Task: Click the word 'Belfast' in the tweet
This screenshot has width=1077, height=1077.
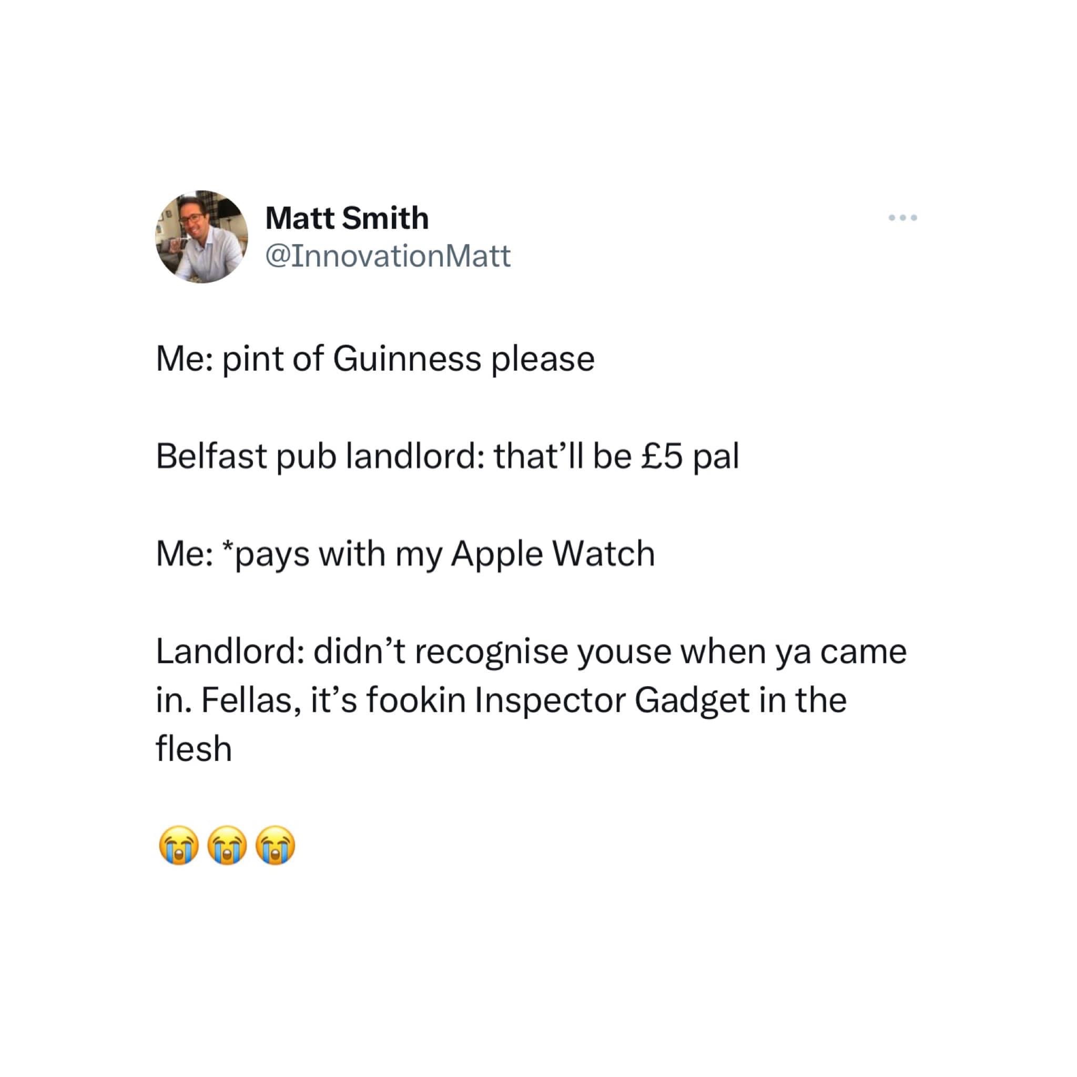Action: (x=211, y=456)
